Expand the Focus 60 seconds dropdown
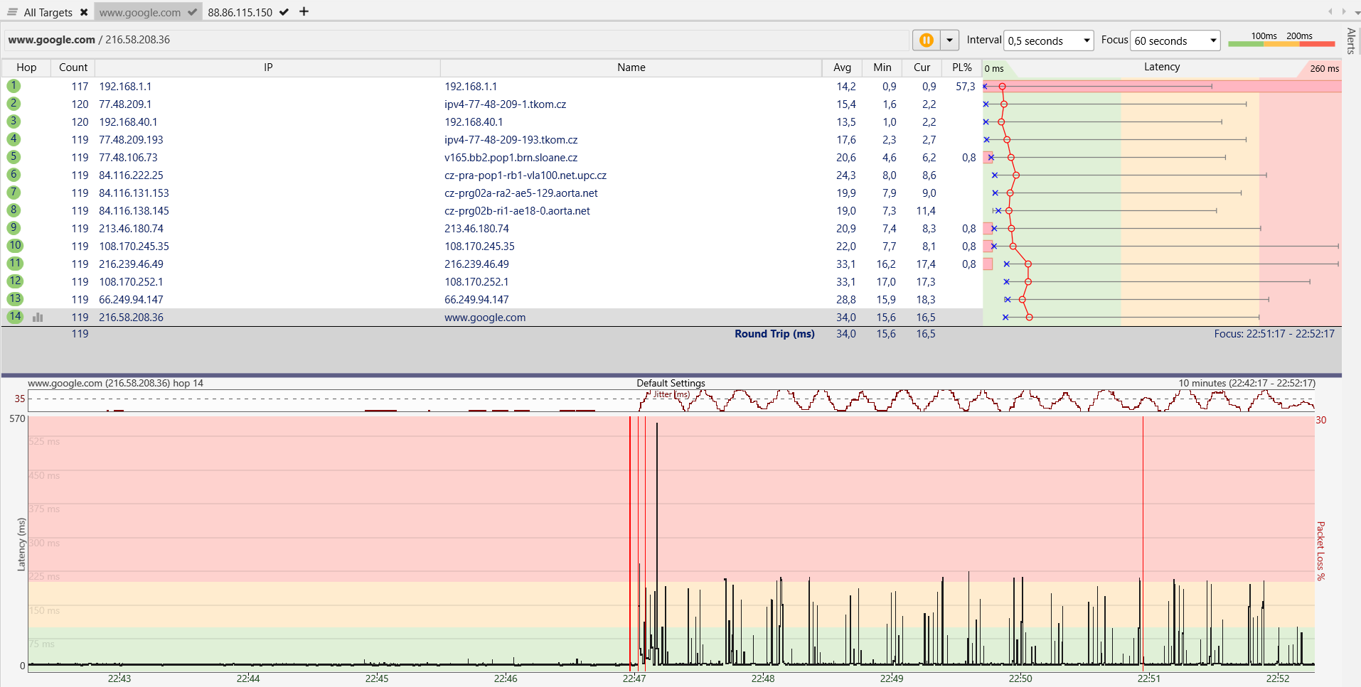The height and width of the screenshot is (687, 1361). click(1175, 40)
